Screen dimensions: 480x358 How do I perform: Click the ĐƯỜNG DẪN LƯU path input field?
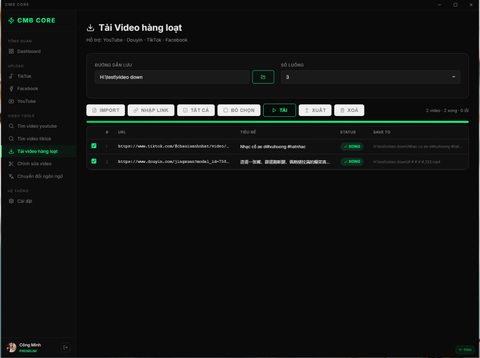click(172, 76)
